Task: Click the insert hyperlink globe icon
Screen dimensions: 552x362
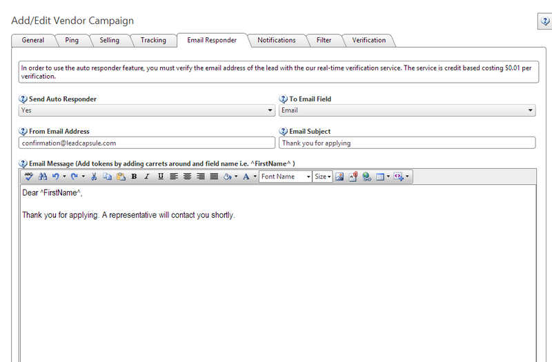Action: [366, 177]
